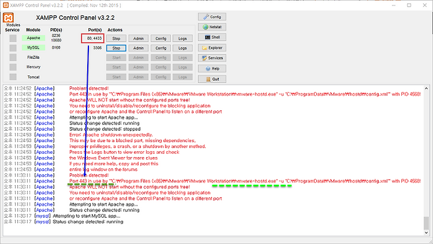
Task: Open the Services button
Action: click(212, 58)
